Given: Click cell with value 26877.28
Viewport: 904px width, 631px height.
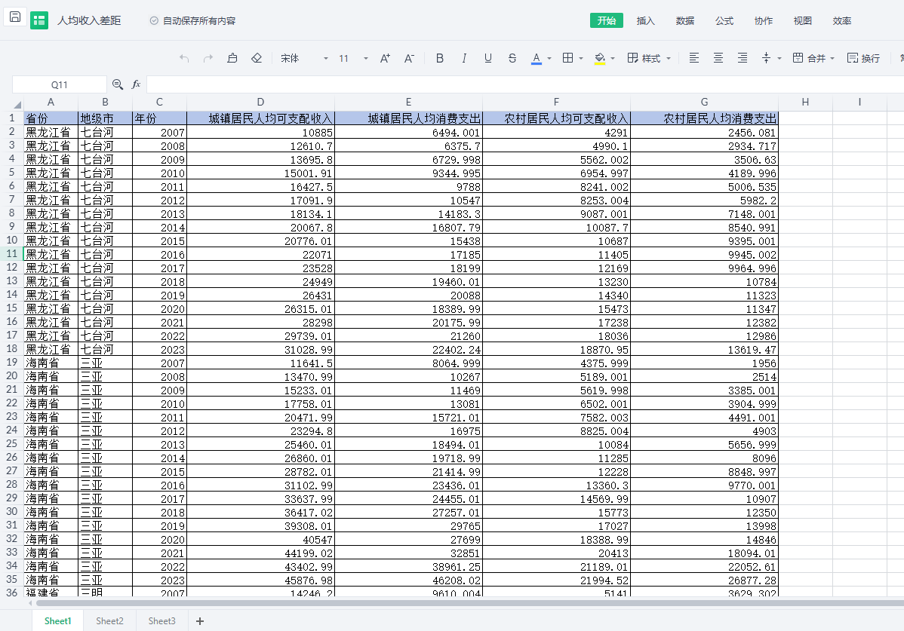Looking at the screenshot, I should [705, 580].
